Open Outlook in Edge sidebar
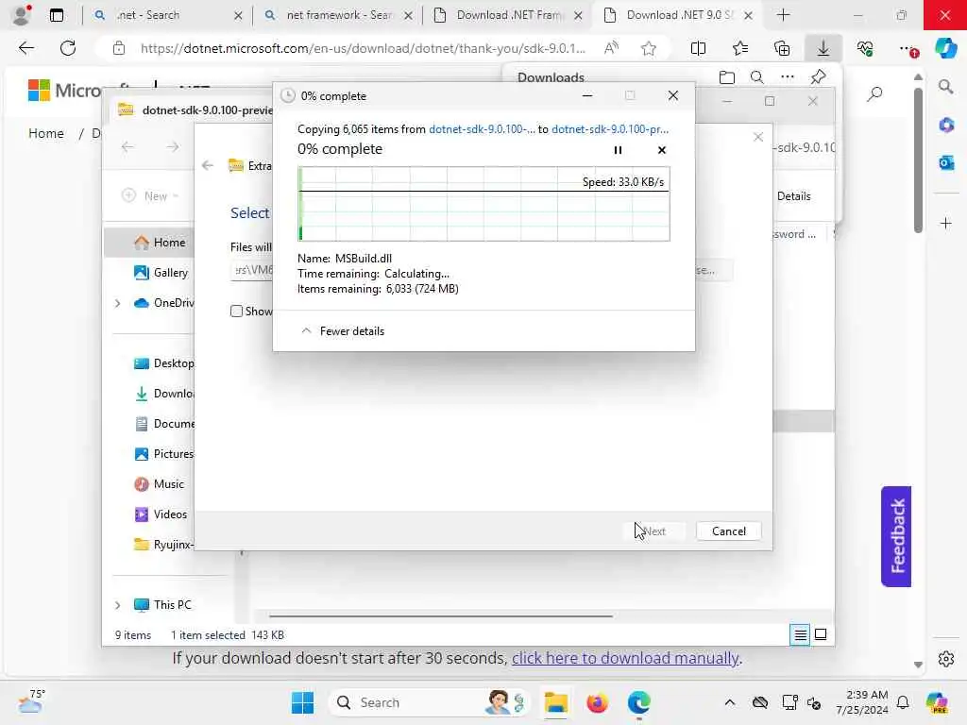967x725 pixels. 945,162
